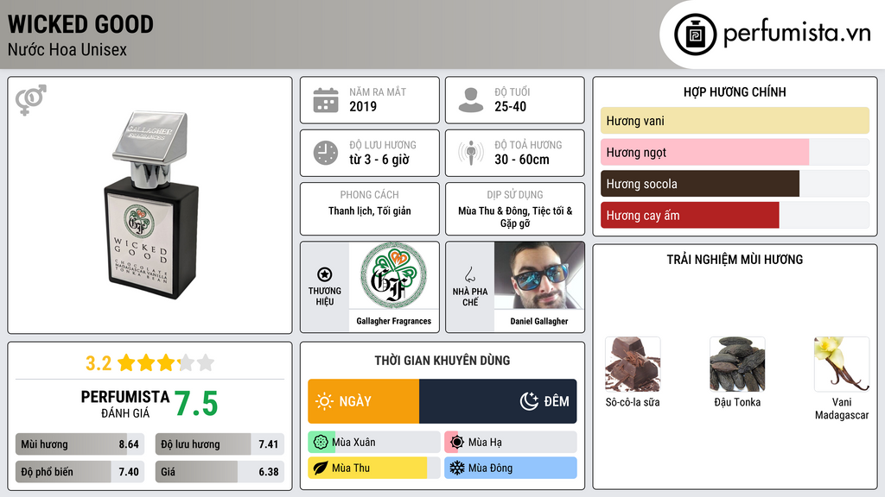
Task: Open the Gallagher Fragrances brand logo
Action: [x=393, y=275]
